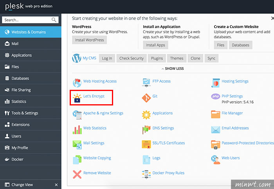274x189 pixels.
Task: Click the Web Users icon
Action: (x=215, y=160)
